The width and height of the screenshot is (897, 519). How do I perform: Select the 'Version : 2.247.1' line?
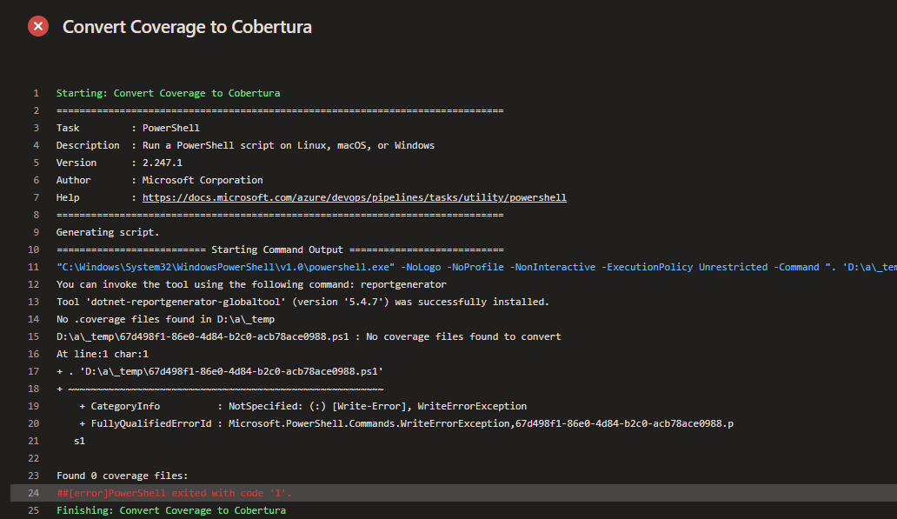119,163
